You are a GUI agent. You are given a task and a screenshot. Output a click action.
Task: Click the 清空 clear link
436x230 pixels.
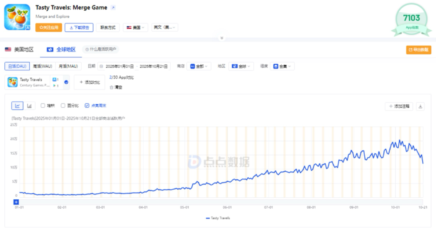pyautogui.click(x=117, y=86)
